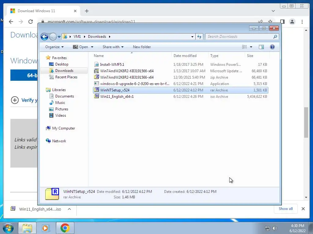Screen dimensions: 313x234
Task: Select the Microsoft Update KB3191566 file icon
Action: click(x=97, y=71)
